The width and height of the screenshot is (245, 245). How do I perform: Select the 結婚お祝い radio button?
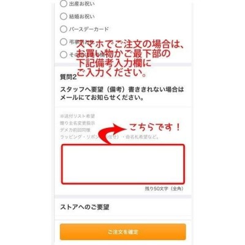click(64, 17)
